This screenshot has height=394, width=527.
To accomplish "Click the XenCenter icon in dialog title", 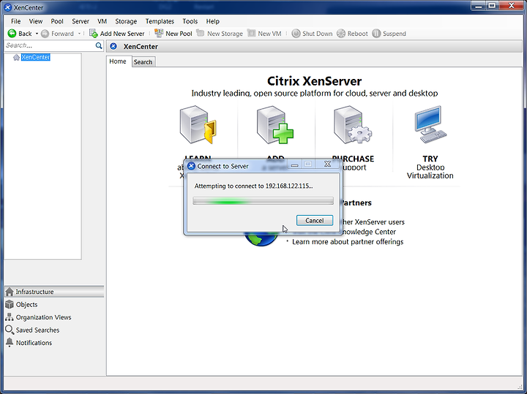I will coord(191,166).
